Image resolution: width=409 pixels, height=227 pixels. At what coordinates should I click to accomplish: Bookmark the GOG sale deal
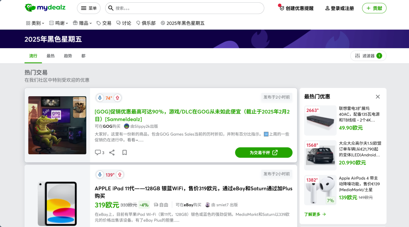(125, 152)
